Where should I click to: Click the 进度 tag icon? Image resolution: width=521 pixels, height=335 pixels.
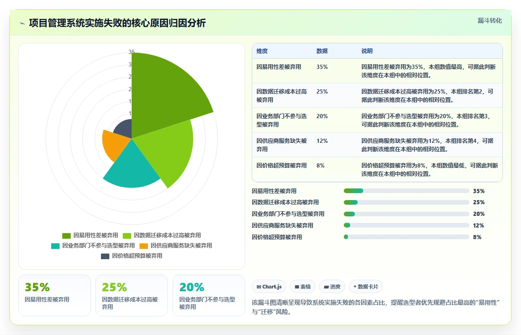[326, 287]
